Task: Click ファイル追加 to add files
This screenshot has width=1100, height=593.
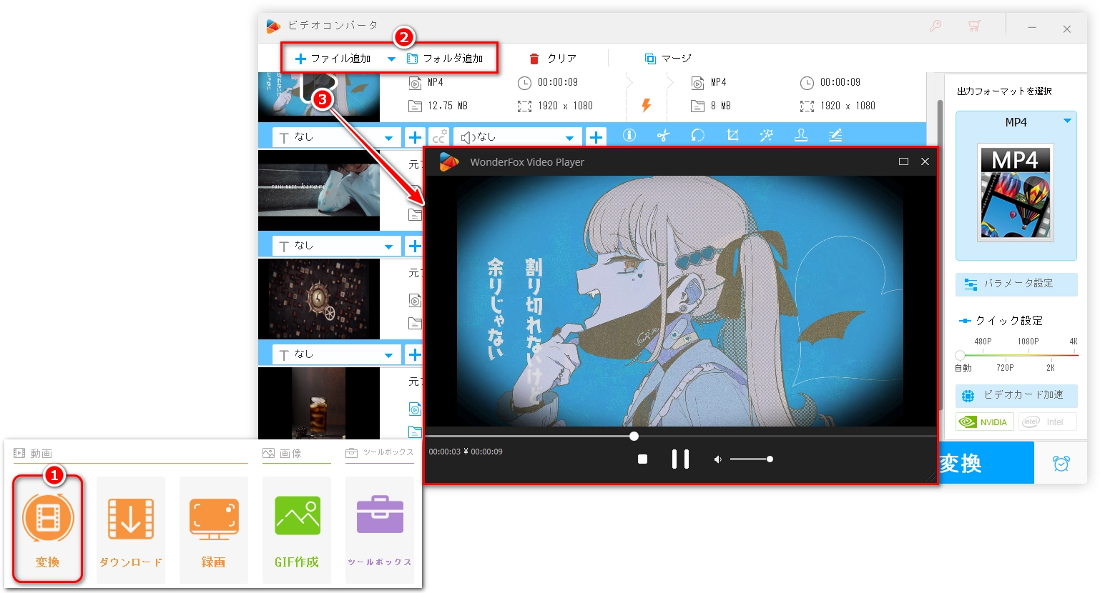Action: click(x=333, y=59)
